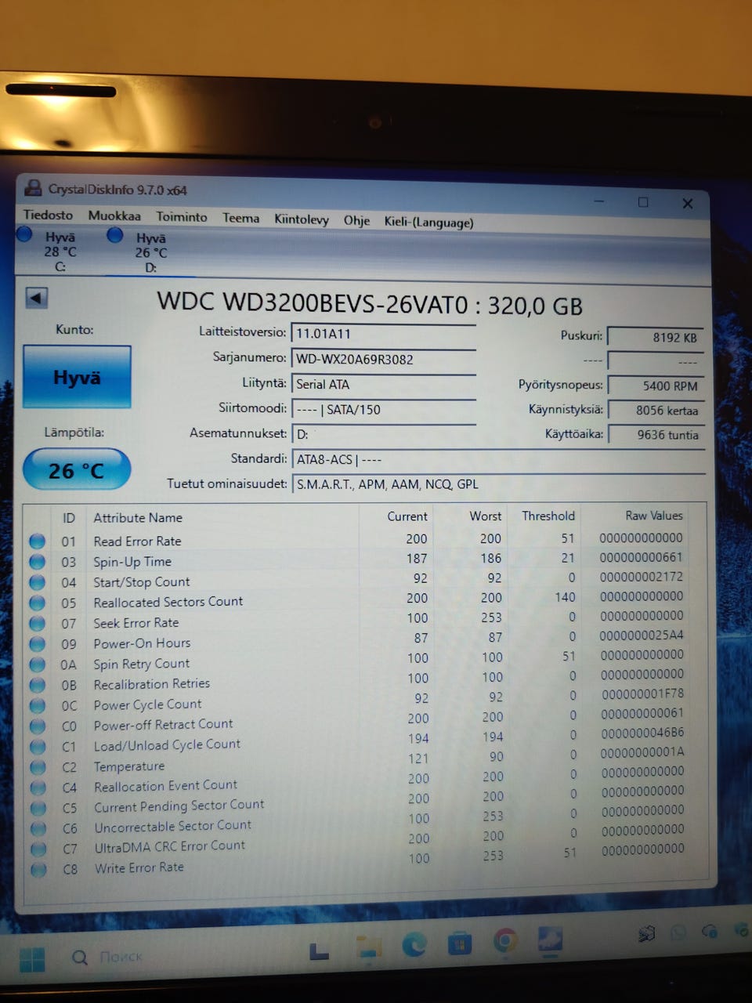Image resolution: width=752 pixels, height=1003 pixels.
Task: Click the Worst column header
Action: coord(486,516)
